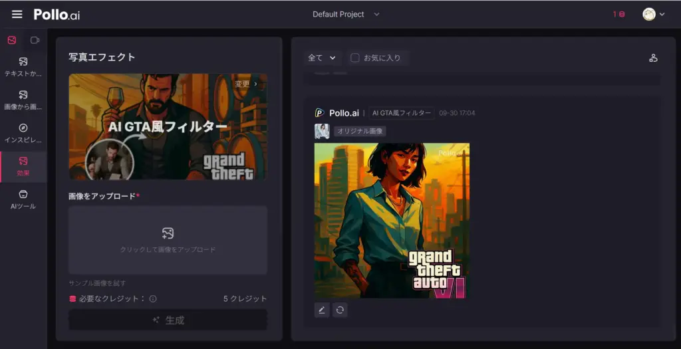Viewport: 681px width, 349px height.
Task: Click the credits coin icon
Action: pyautogui.click(x=621, y=15)
